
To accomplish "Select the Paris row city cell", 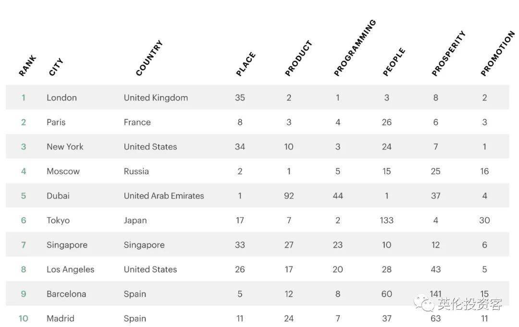I will 56,122.
